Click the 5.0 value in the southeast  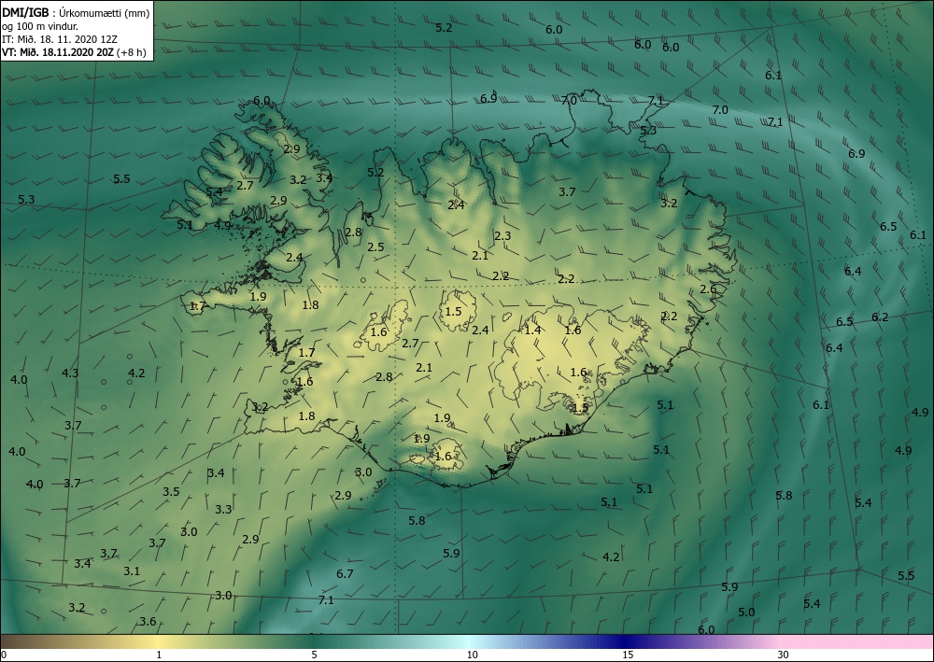746,612
